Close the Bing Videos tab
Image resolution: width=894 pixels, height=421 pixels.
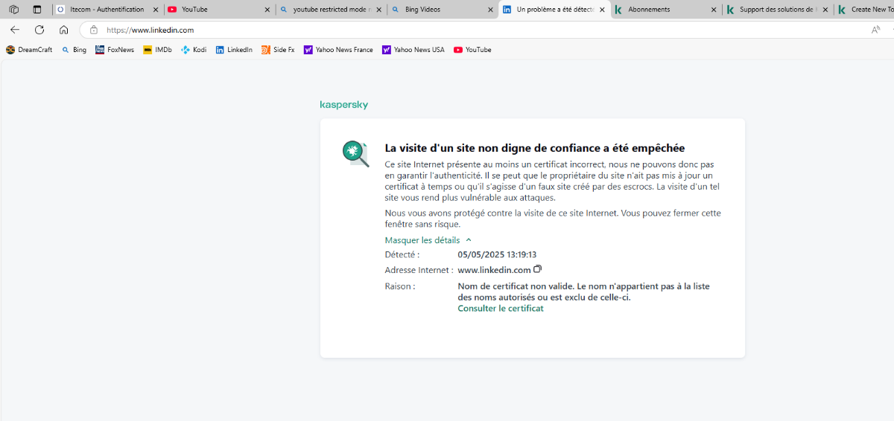tap(490, 10)
